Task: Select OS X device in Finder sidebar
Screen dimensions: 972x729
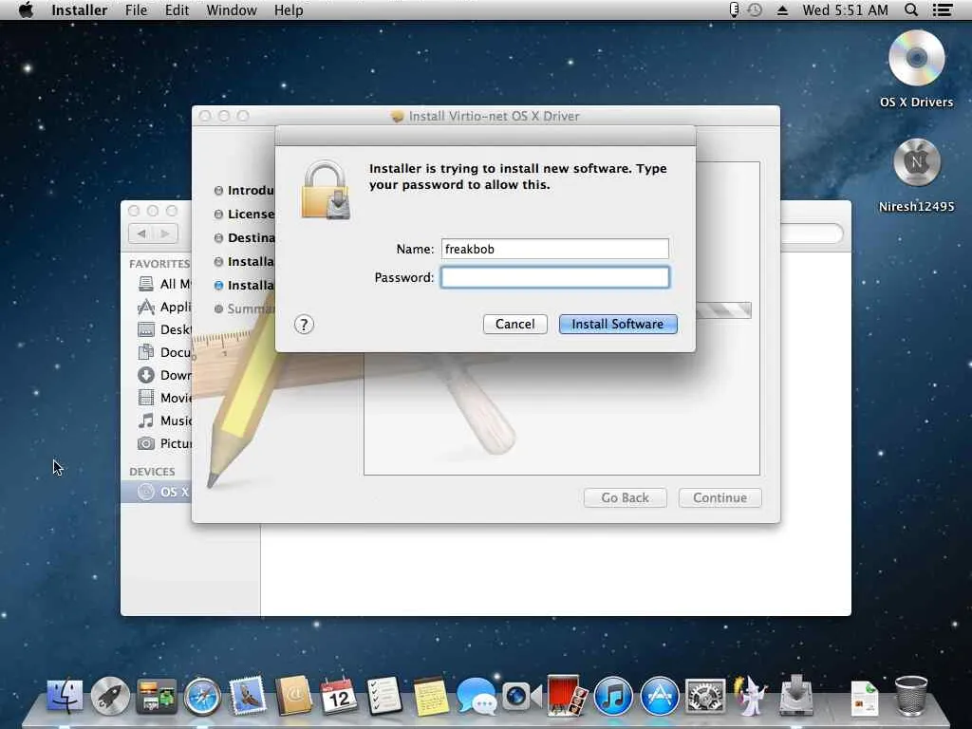Action: (157, 493)
